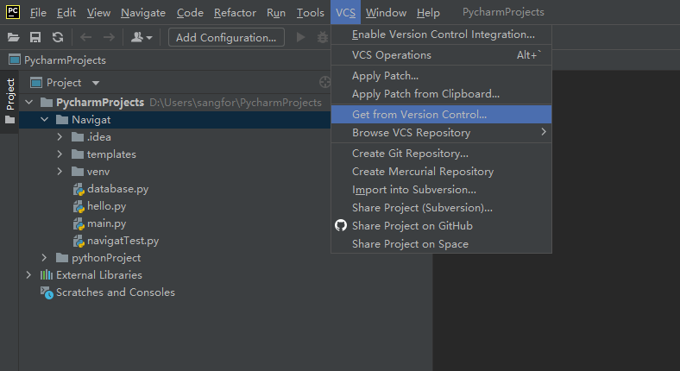Click the Save All toolbar icon

pos(35,37)
